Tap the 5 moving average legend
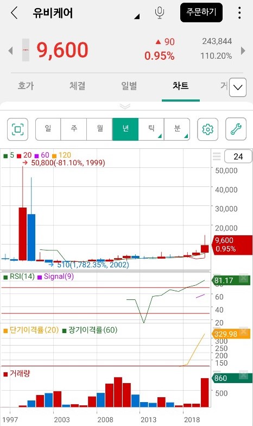 coord(9,155)
